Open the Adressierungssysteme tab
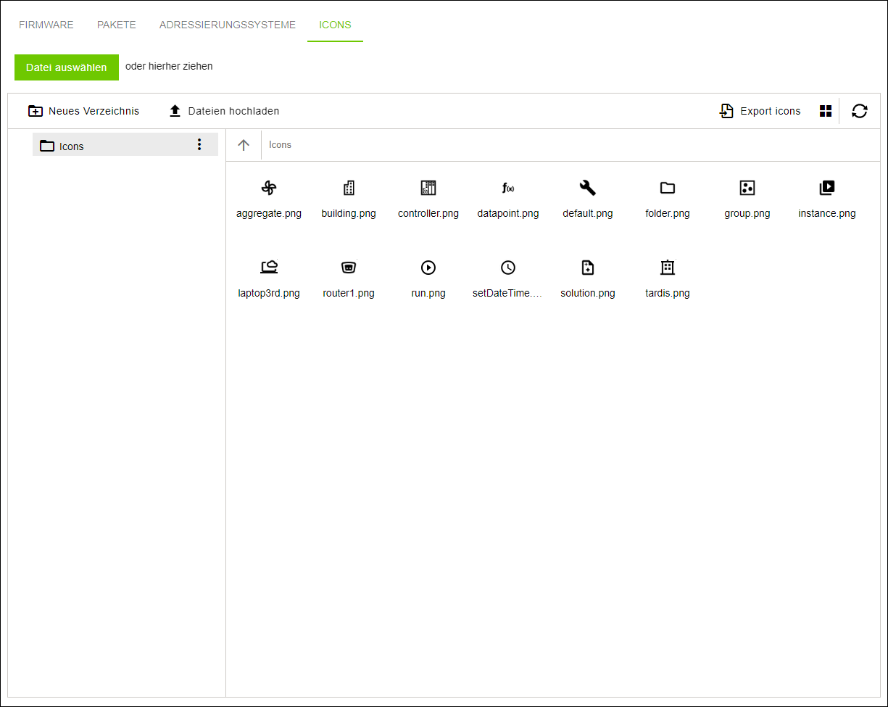 [228, 25]
